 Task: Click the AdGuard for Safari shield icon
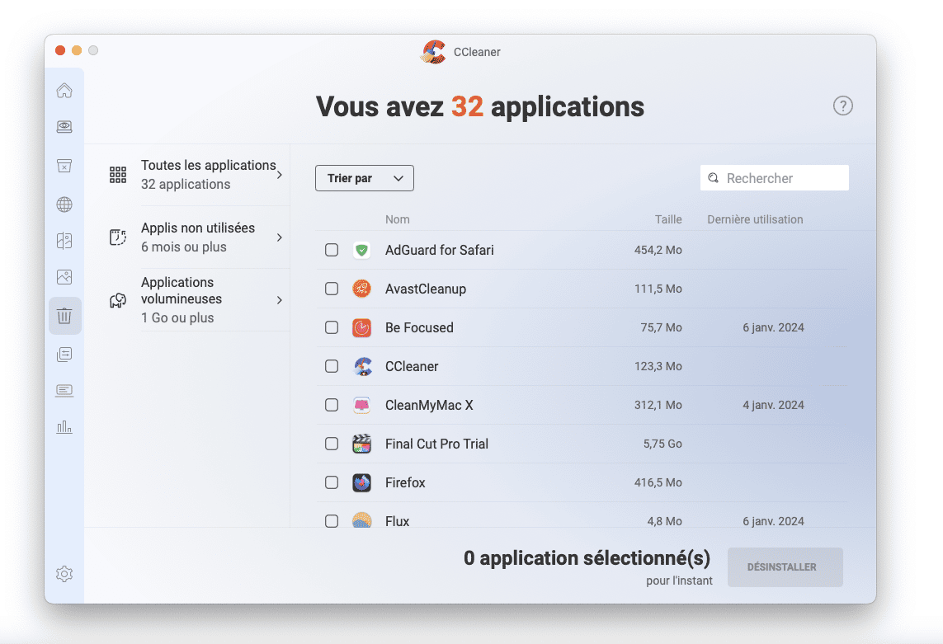pyautogui.click(x=361, y=250)
